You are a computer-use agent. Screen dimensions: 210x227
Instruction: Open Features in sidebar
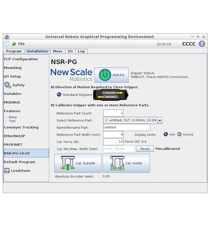[12, 111]
